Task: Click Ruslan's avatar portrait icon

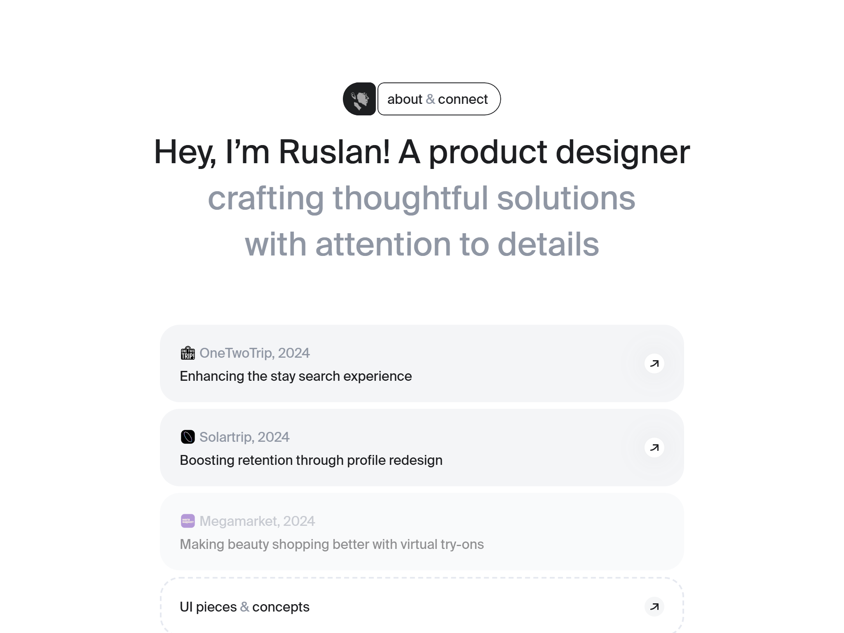Action: [x=359, y=99]
